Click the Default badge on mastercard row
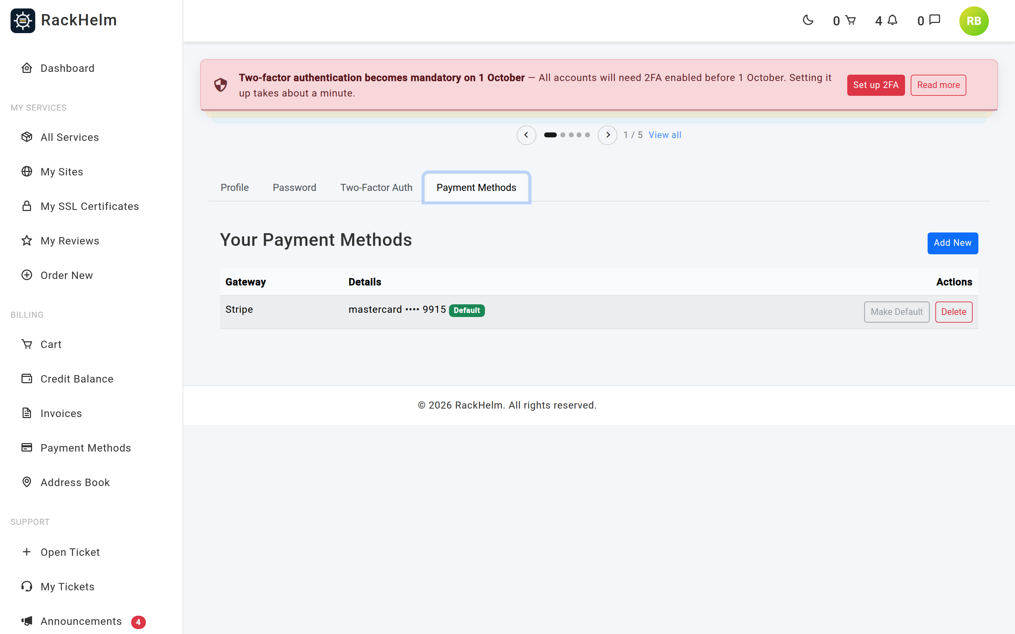 click(x=467, y=310)
